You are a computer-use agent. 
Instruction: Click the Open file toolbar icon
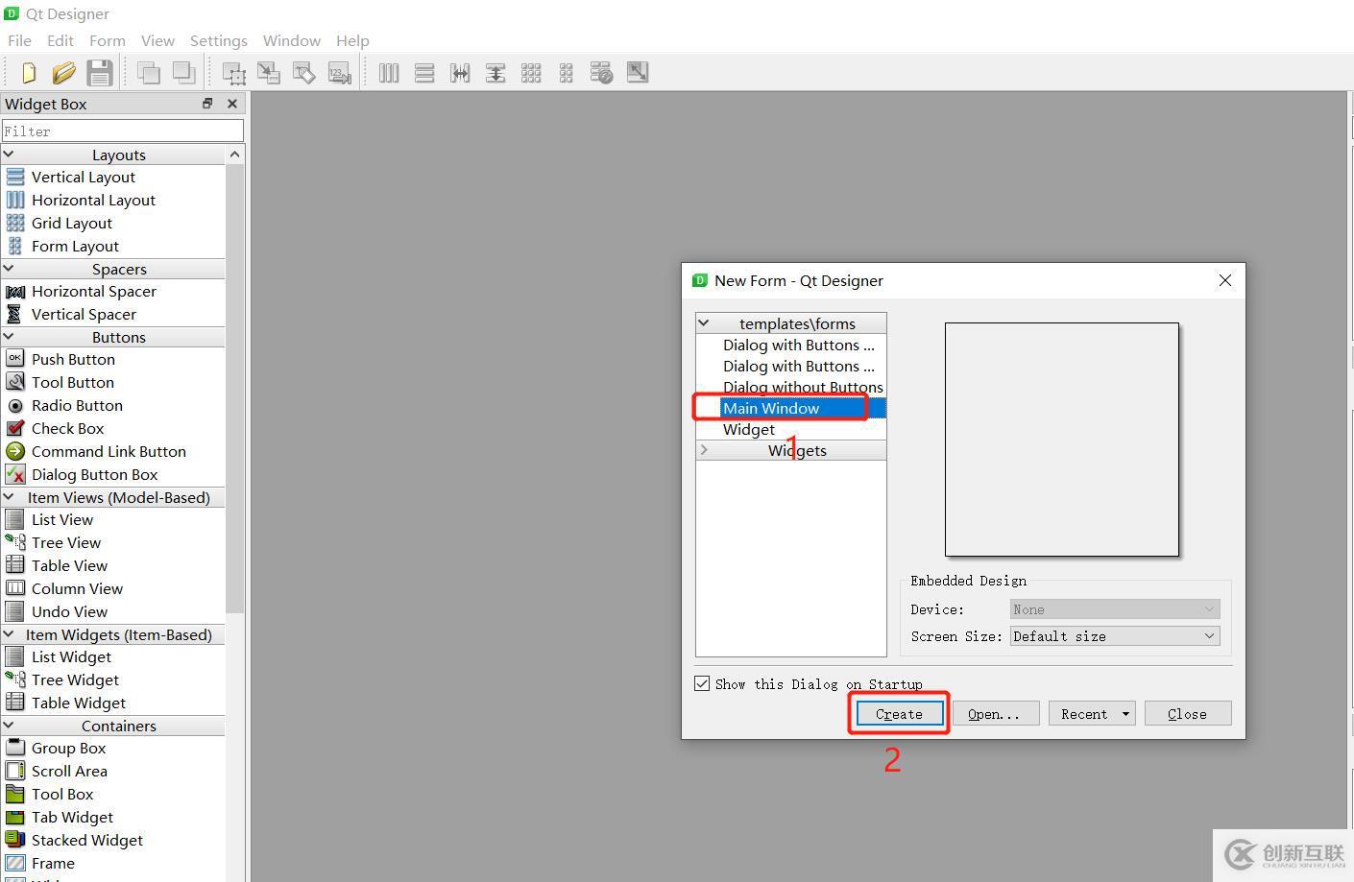point(63,73)
